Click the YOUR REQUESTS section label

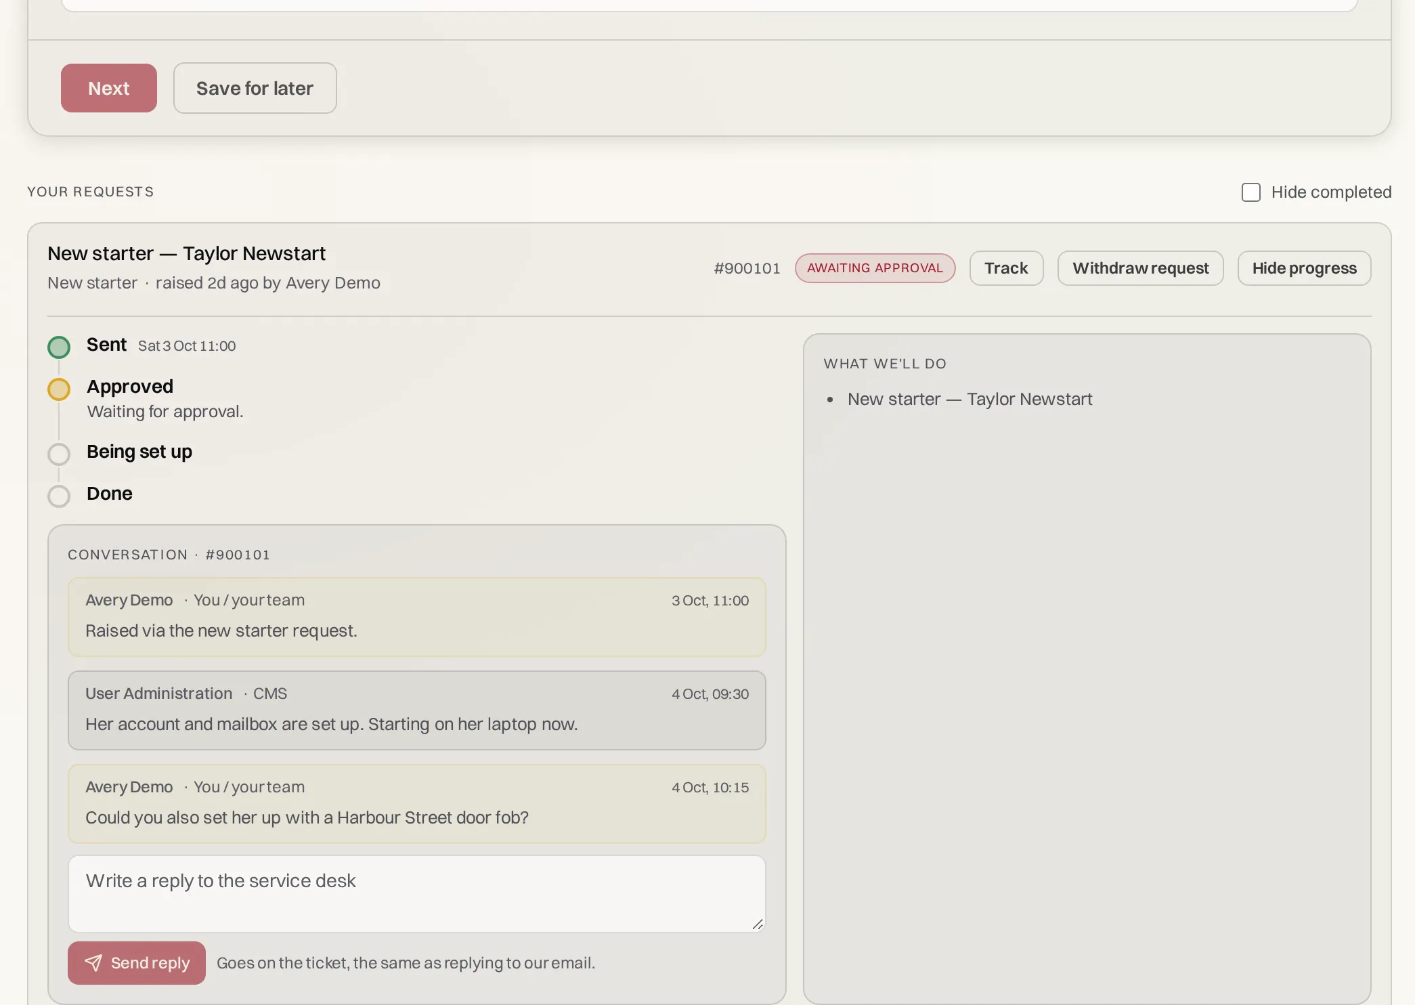[90, 192]
